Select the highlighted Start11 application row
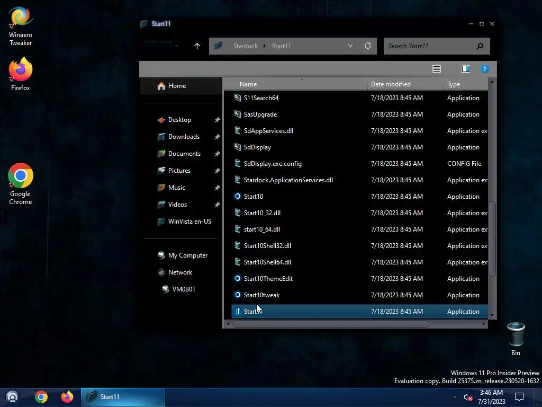The image size is (542, 407). tap(359, 312)
